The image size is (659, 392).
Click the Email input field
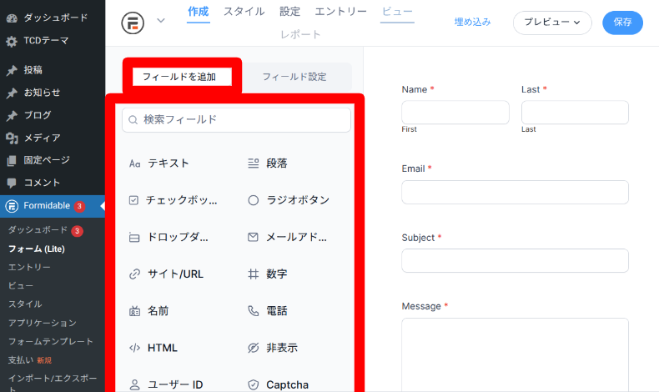[515, 193]
